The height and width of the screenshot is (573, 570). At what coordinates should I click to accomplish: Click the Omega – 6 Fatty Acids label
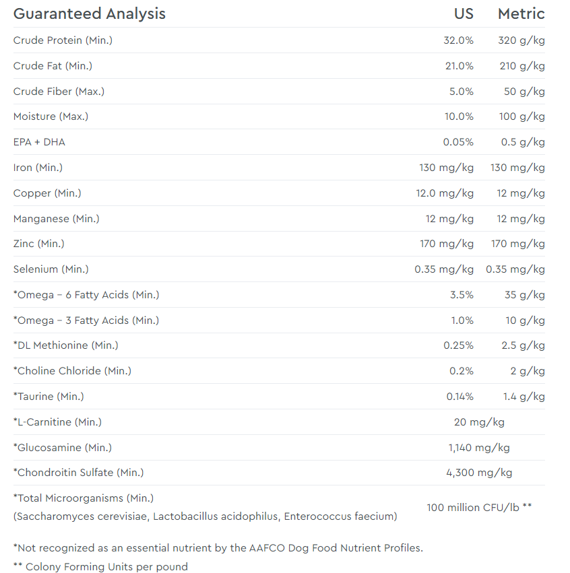coord(86,295)
